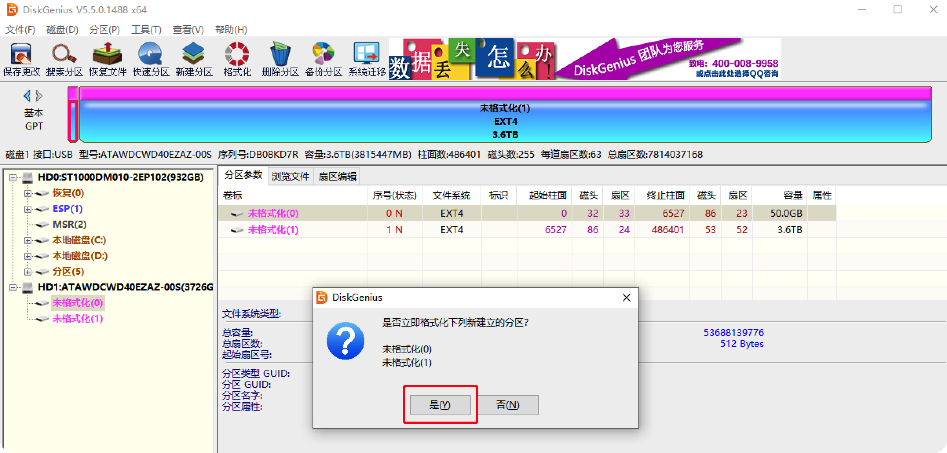The width and height of the screenshot is (947, 453).
Task: Select 未格式化(0) under HD1 in tree
Action: 78,303
